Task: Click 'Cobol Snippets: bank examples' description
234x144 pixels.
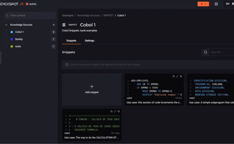Action: point(80,31)
